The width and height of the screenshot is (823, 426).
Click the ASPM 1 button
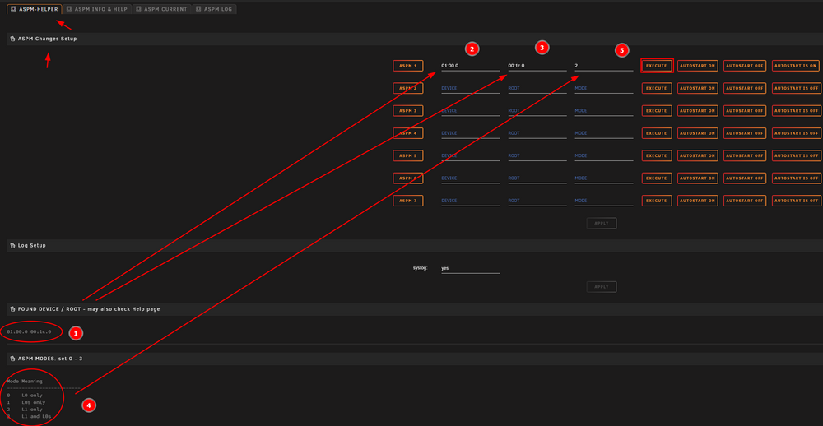pyautogui.click(x=408, y=66)
